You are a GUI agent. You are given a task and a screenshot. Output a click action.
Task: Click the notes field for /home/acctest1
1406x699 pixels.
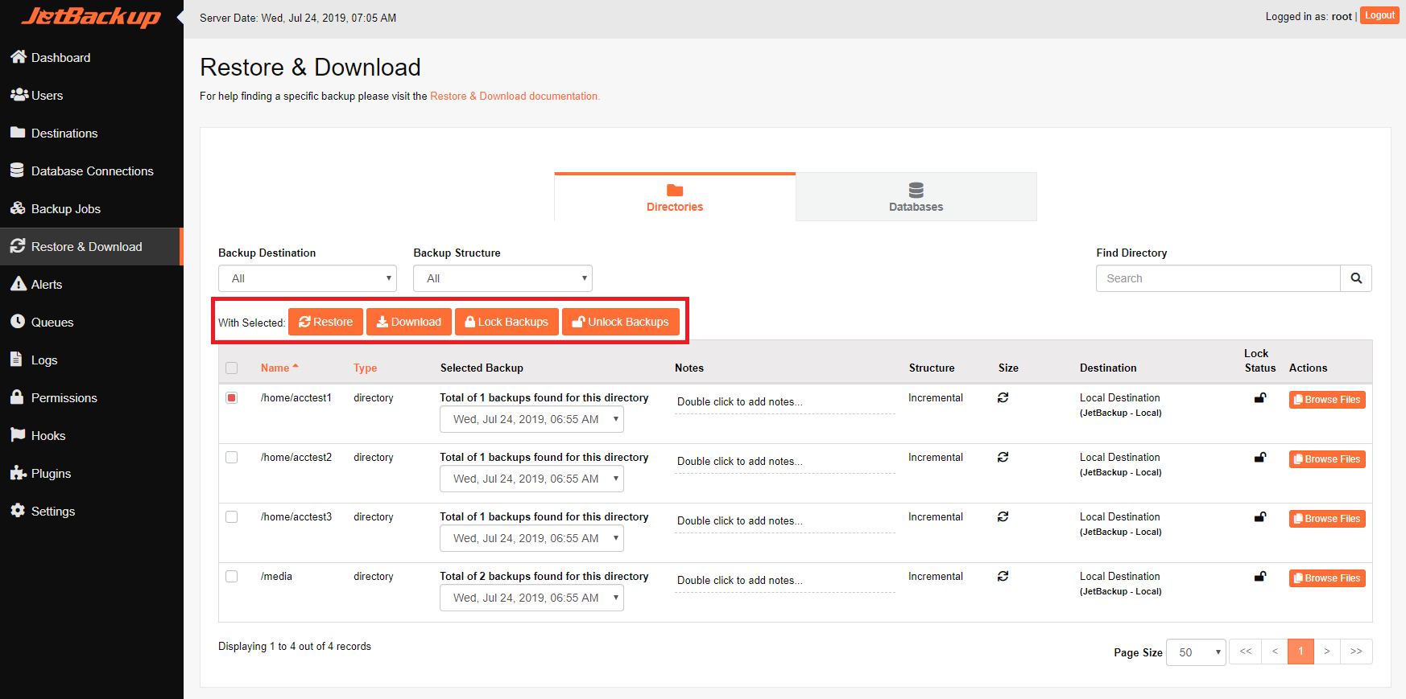785,402
